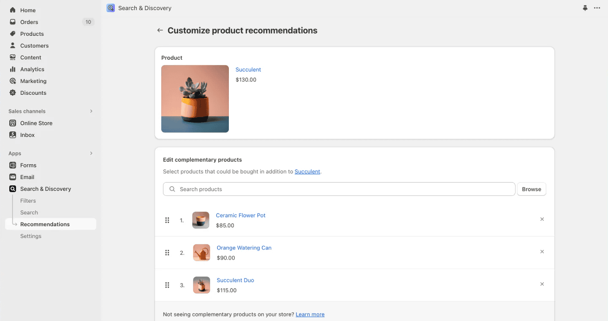Click the Ceramic Flower Pot thumbnail
This screenshot has width=608, height=321.
pos(201,220)
